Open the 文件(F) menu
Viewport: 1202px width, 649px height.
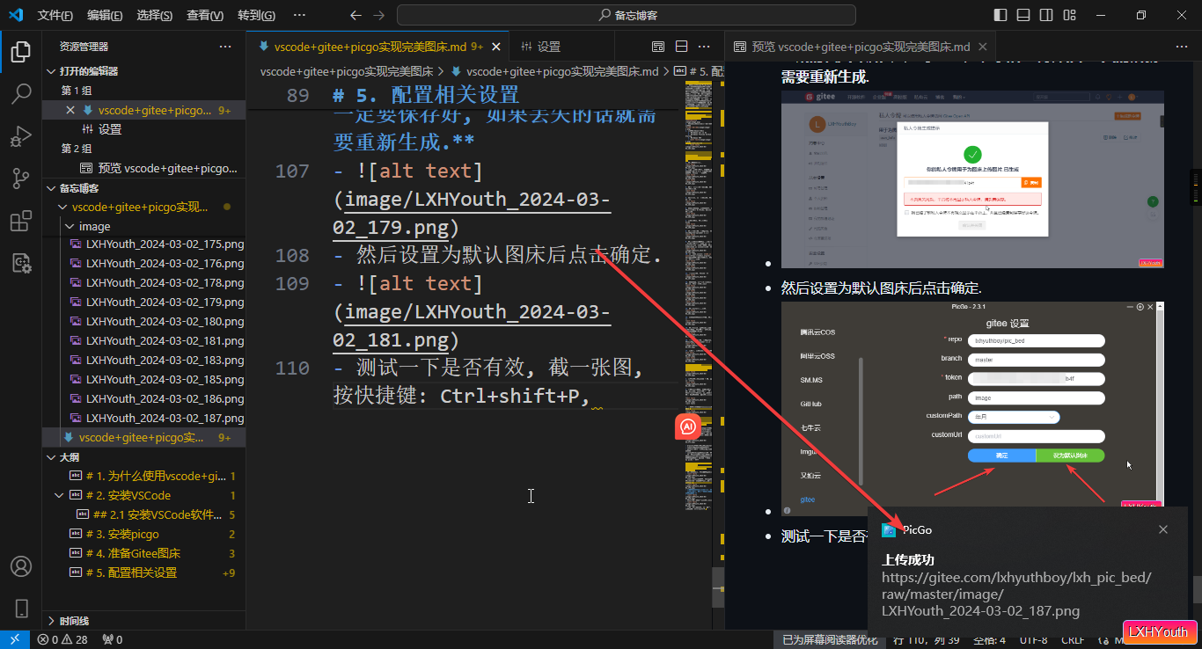(x=55, y=15)
